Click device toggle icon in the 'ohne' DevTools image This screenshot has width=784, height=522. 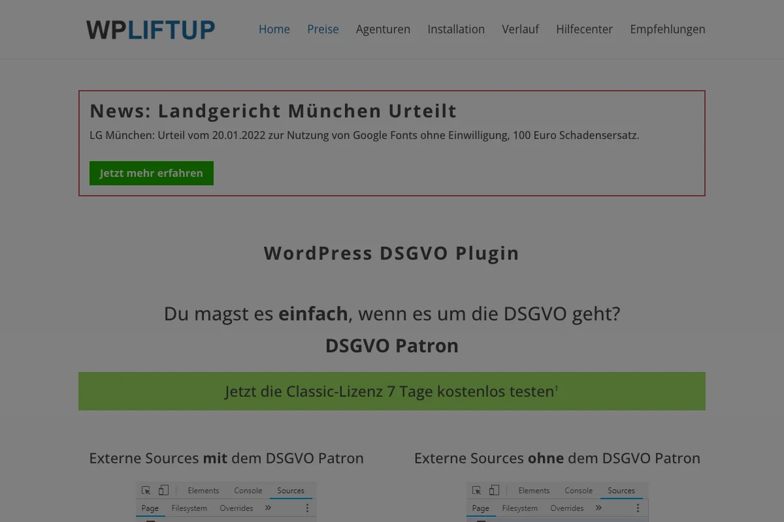pyautogui.click(x=495, y=491)
